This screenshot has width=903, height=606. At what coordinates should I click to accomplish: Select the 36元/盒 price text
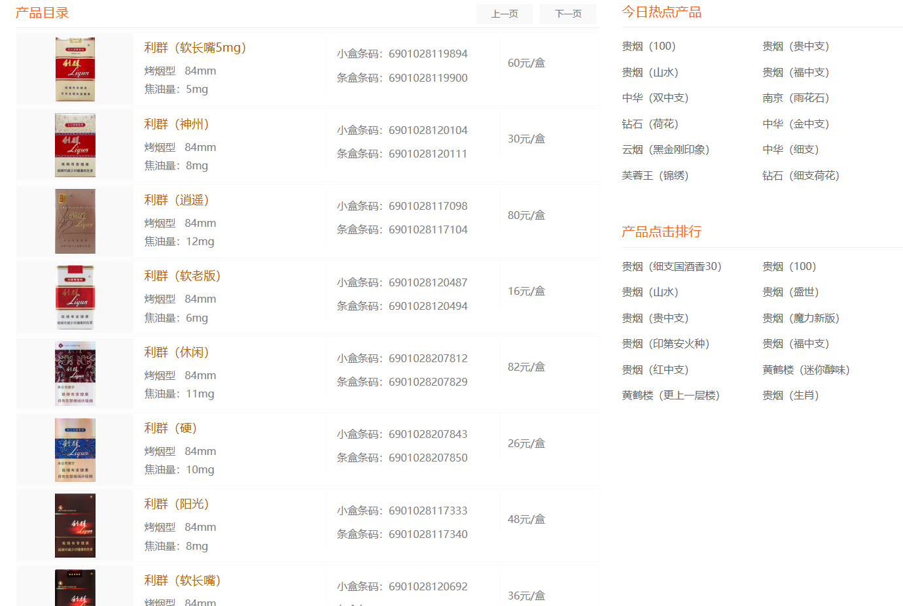point(526,596)
